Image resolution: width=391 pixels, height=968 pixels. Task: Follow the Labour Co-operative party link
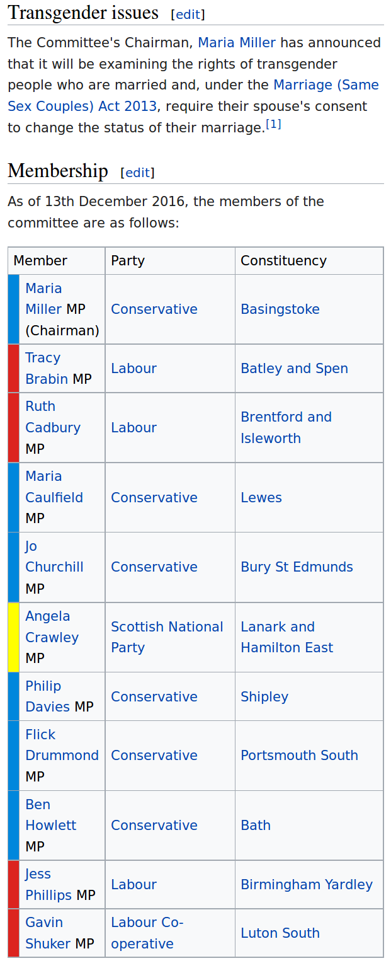[x=147, y=933]
